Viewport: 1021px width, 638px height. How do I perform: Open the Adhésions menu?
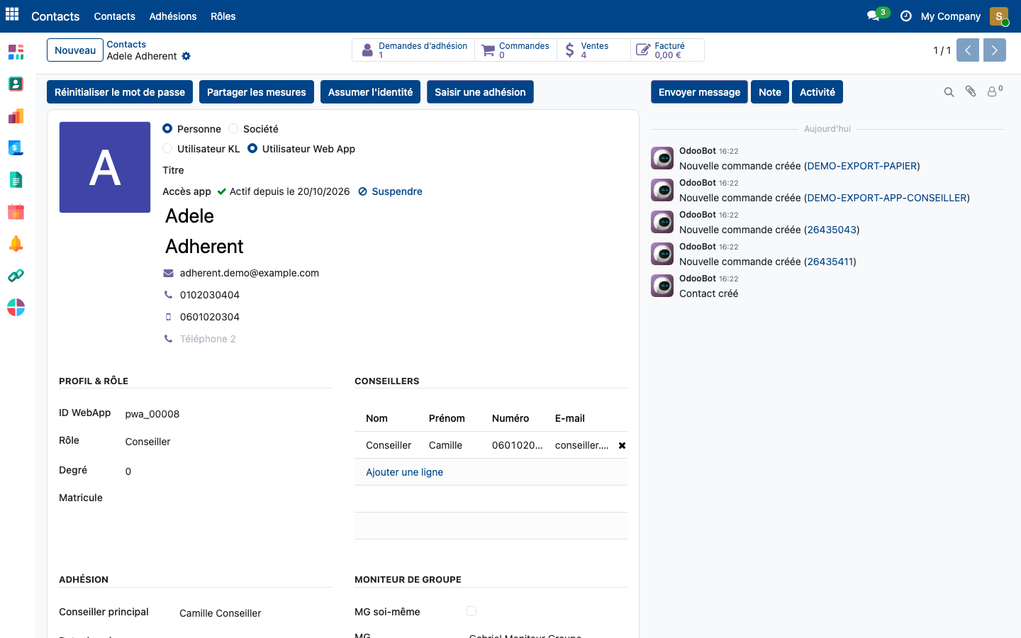pos(173,16)
